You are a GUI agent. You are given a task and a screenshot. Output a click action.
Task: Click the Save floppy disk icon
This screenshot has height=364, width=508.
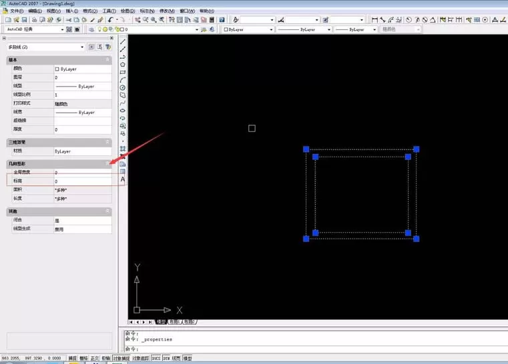click(x=24, y=20)
